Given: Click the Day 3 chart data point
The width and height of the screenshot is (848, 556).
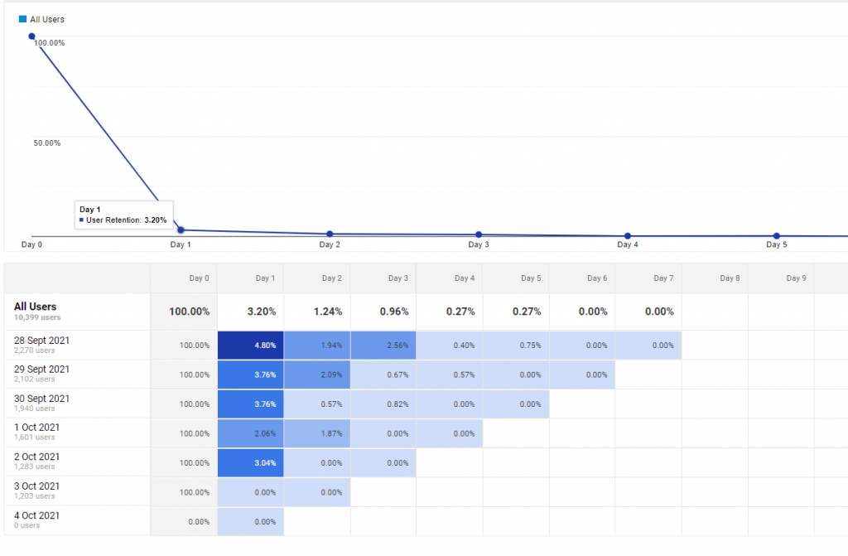Looking at the screenshot, I should [479, 234].
